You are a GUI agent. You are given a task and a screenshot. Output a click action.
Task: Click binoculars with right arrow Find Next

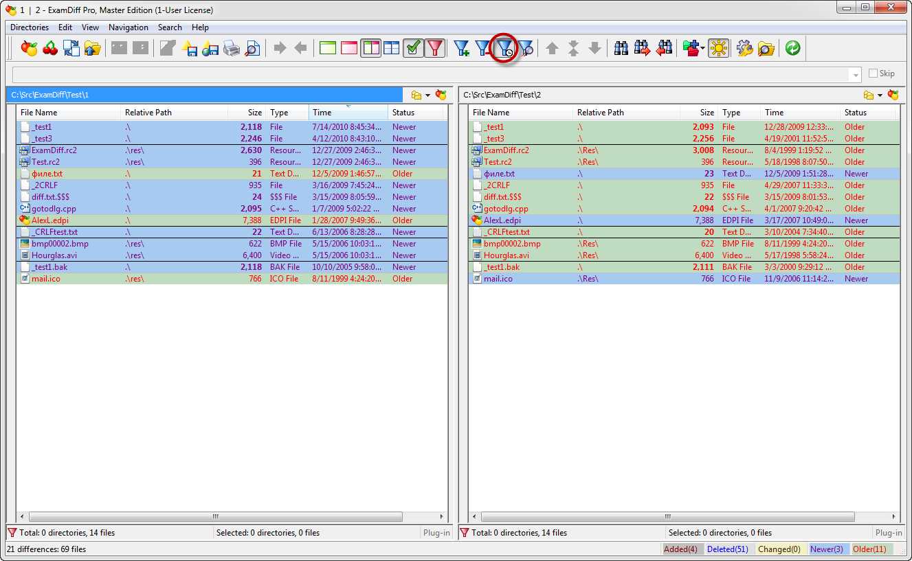pos(643,48)
